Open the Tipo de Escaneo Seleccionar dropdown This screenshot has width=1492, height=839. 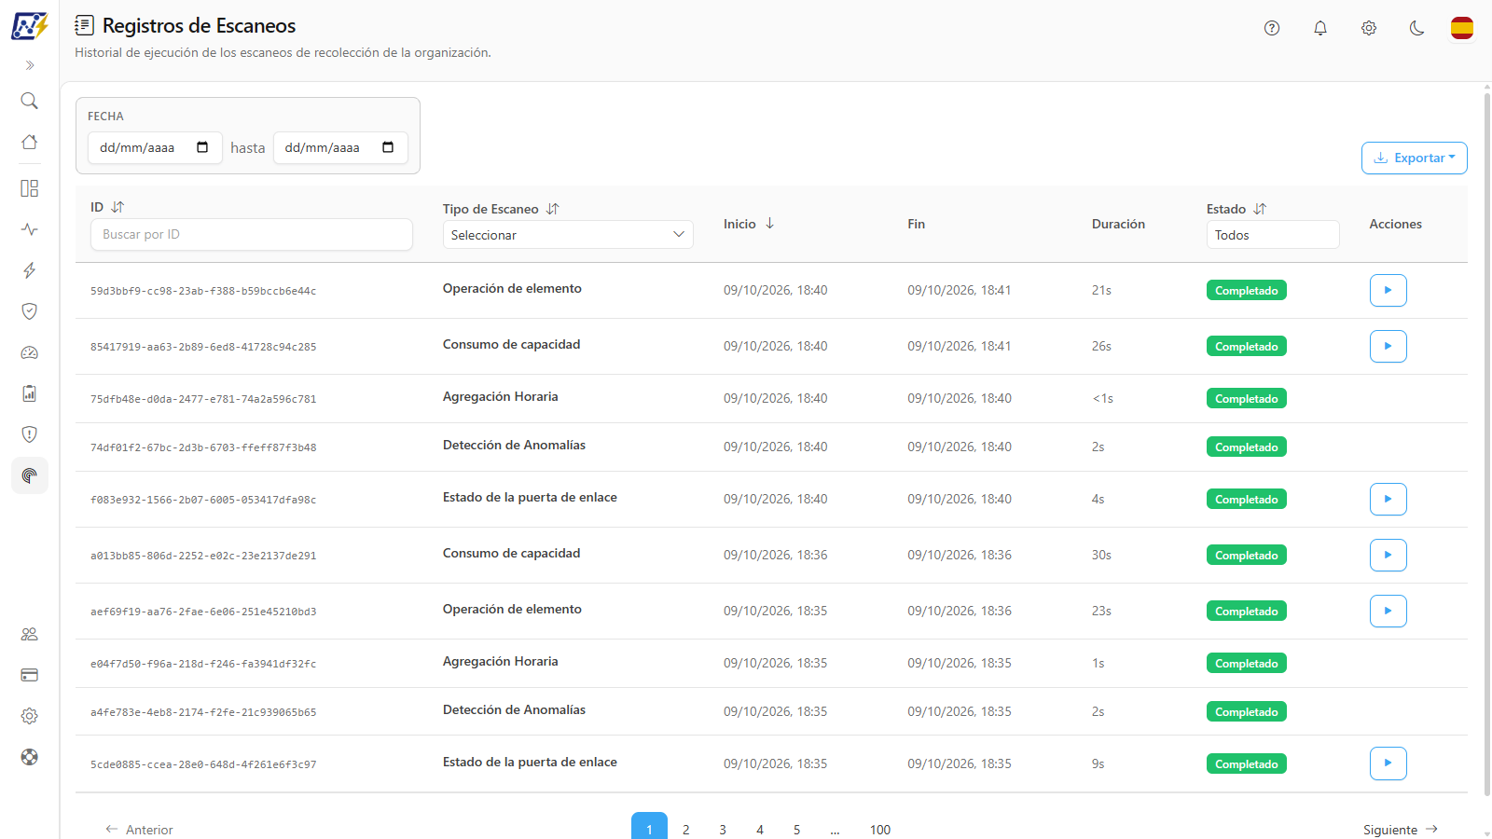click(x=568, y=235)
